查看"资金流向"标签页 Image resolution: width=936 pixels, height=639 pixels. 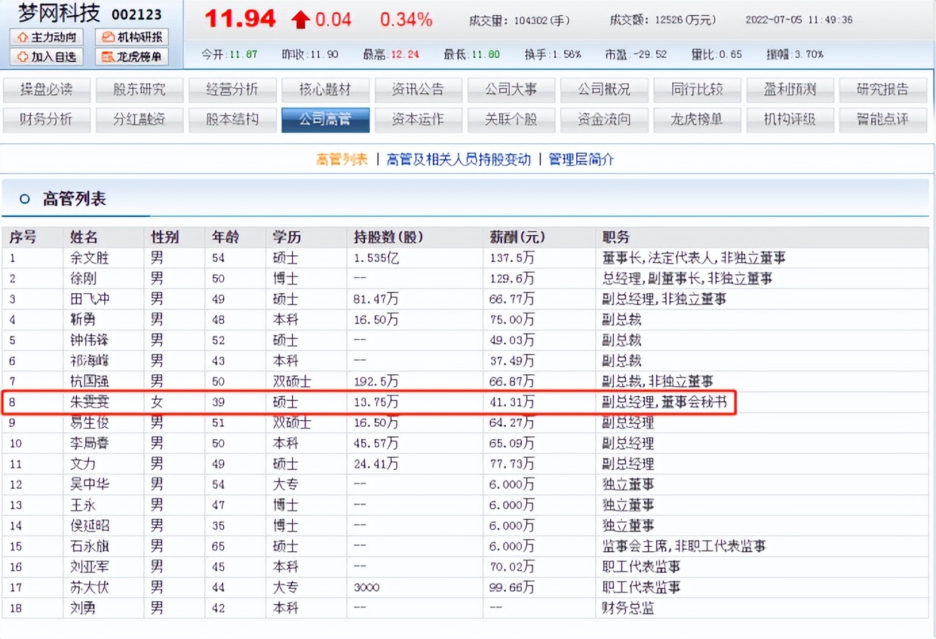(x=604, y=120)
